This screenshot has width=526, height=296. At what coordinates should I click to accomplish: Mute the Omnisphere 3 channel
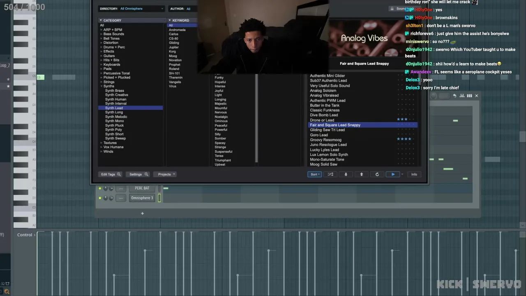[x=100, y=198]
